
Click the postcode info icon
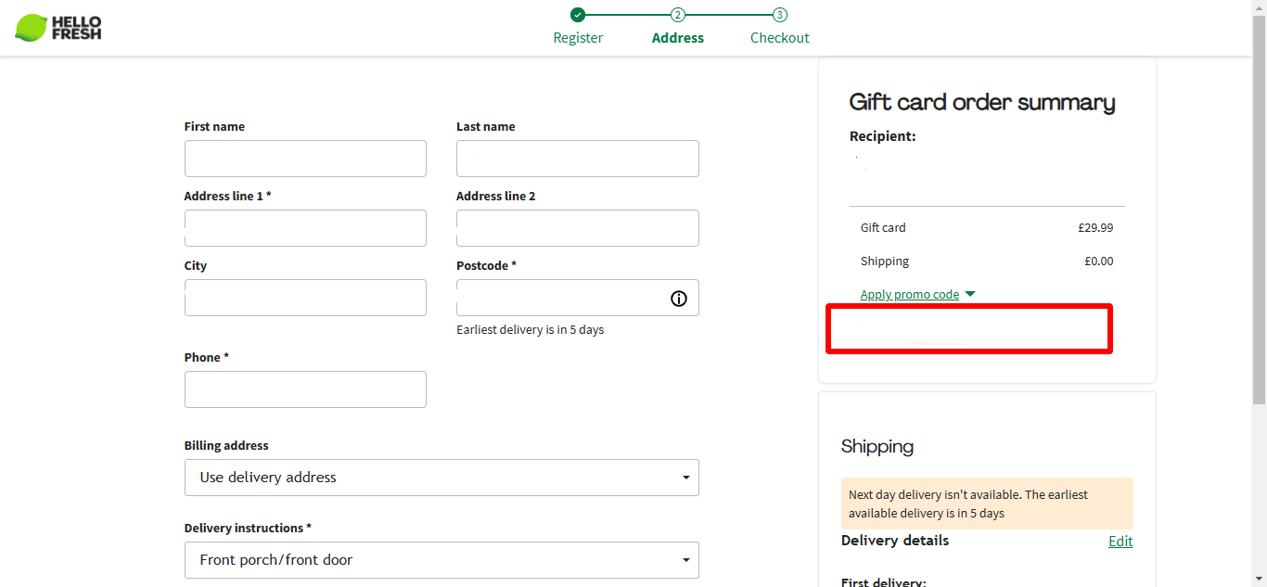tap(679, 299)
